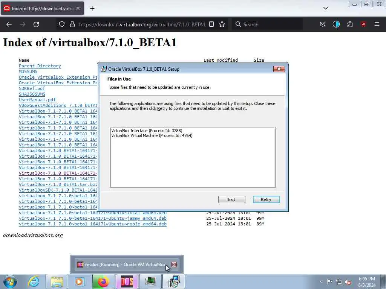The image size is (386, 289).
Task: Click Retry in the VirtualBox Setup dialog
Action: coord(266,199)
